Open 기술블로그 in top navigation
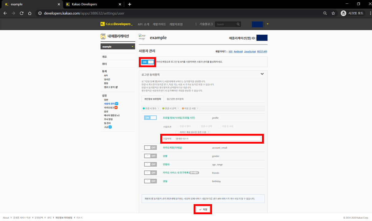Viewport: 372px width, 221px height. (x=206, y=24)
